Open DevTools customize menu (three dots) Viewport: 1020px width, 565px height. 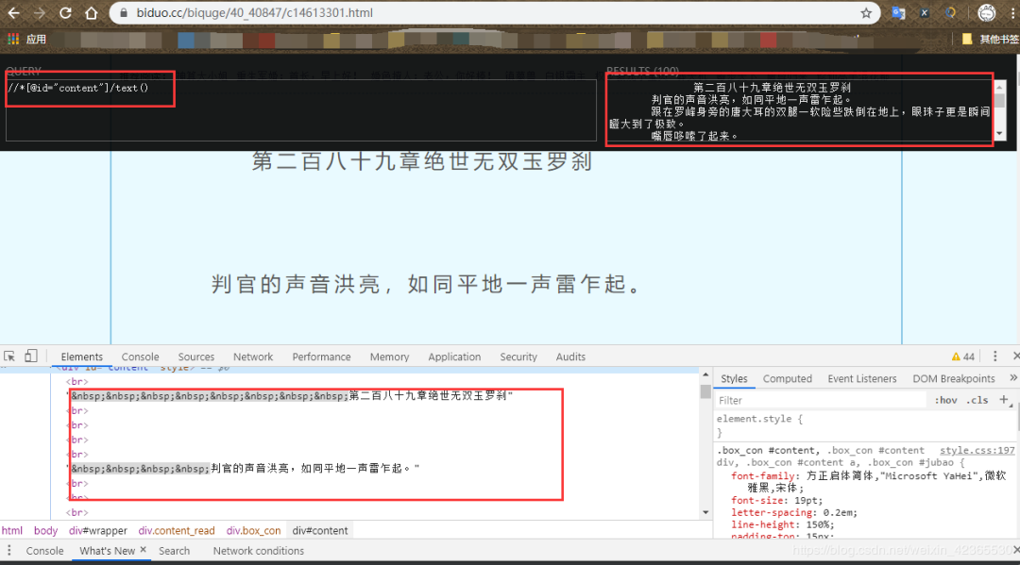pos(994,357)
